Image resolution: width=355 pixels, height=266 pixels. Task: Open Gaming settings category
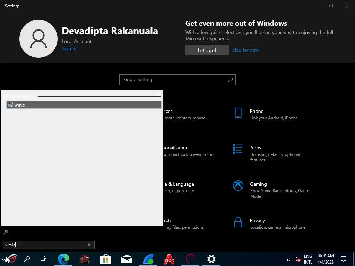(272, 190)
